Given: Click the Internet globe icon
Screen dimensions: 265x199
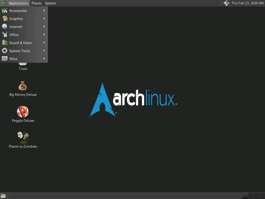Looking at the screenshot, I should 5,27.
